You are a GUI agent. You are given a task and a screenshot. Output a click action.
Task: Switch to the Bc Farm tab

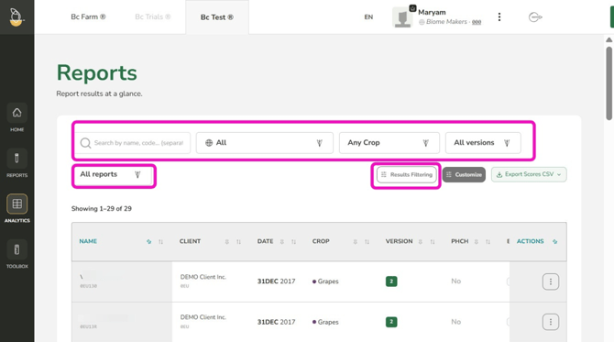click(88, 17)
